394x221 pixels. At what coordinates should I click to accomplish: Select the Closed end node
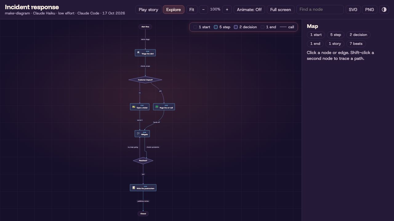click(x=143, y=214)
